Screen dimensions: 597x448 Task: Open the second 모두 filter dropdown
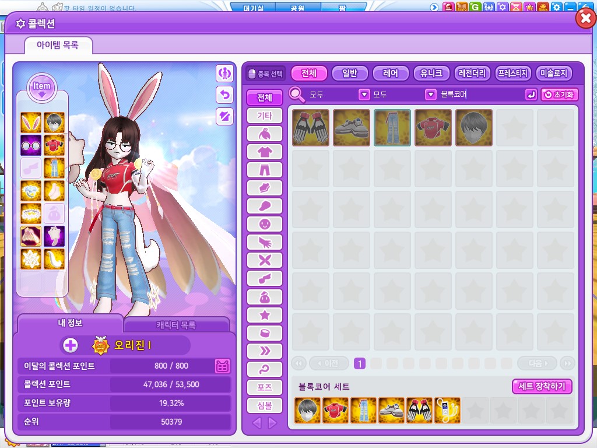click(x=431, y=94)
